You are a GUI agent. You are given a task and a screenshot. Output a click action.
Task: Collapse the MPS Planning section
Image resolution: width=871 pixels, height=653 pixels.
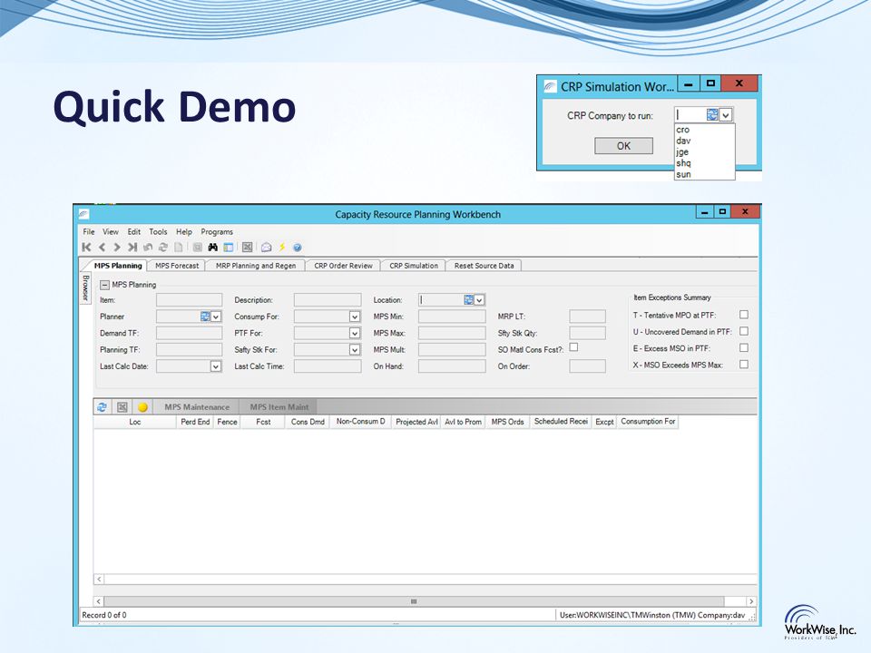click(x=104, y=285)
